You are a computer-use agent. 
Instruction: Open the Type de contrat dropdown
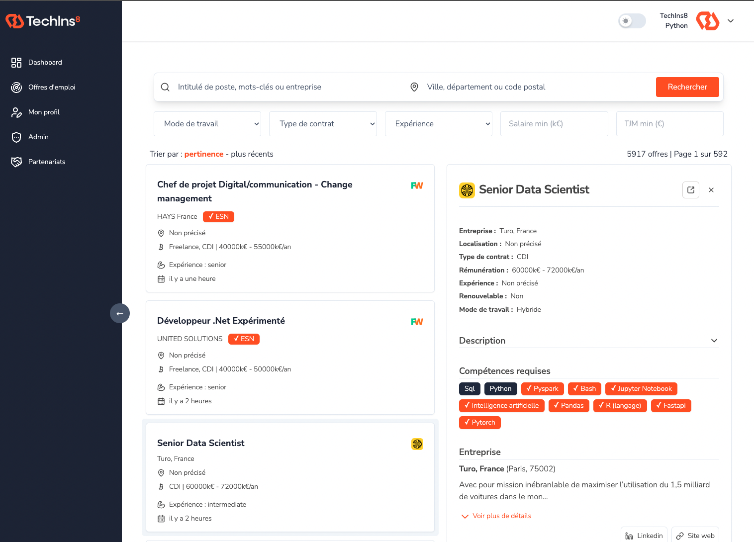(x=323, y=124)
